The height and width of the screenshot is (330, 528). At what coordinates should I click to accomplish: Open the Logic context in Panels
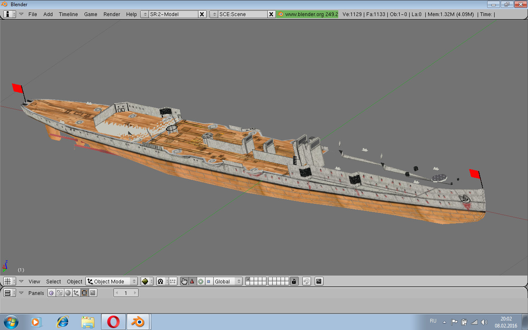pyautogui.click(x=51, y=293)
